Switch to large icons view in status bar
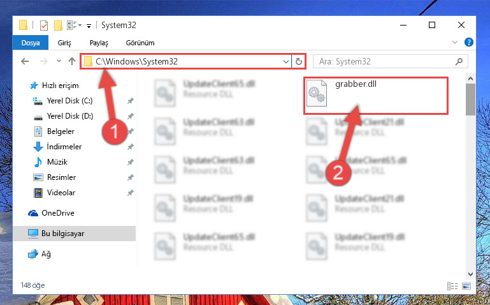The width and height of the screenshot is (490, 305). pyautogui.click(x=466, y=286)
